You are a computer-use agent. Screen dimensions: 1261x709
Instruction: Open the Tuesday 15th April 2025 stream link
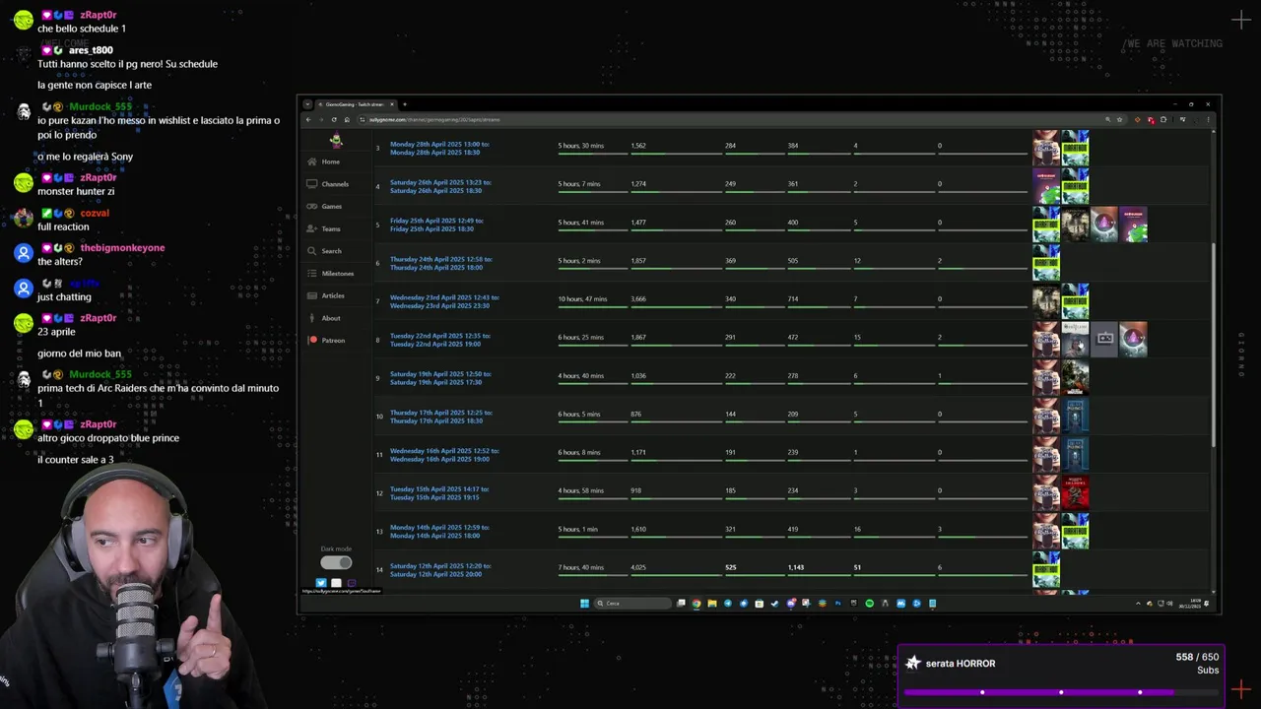pos(439,493)
